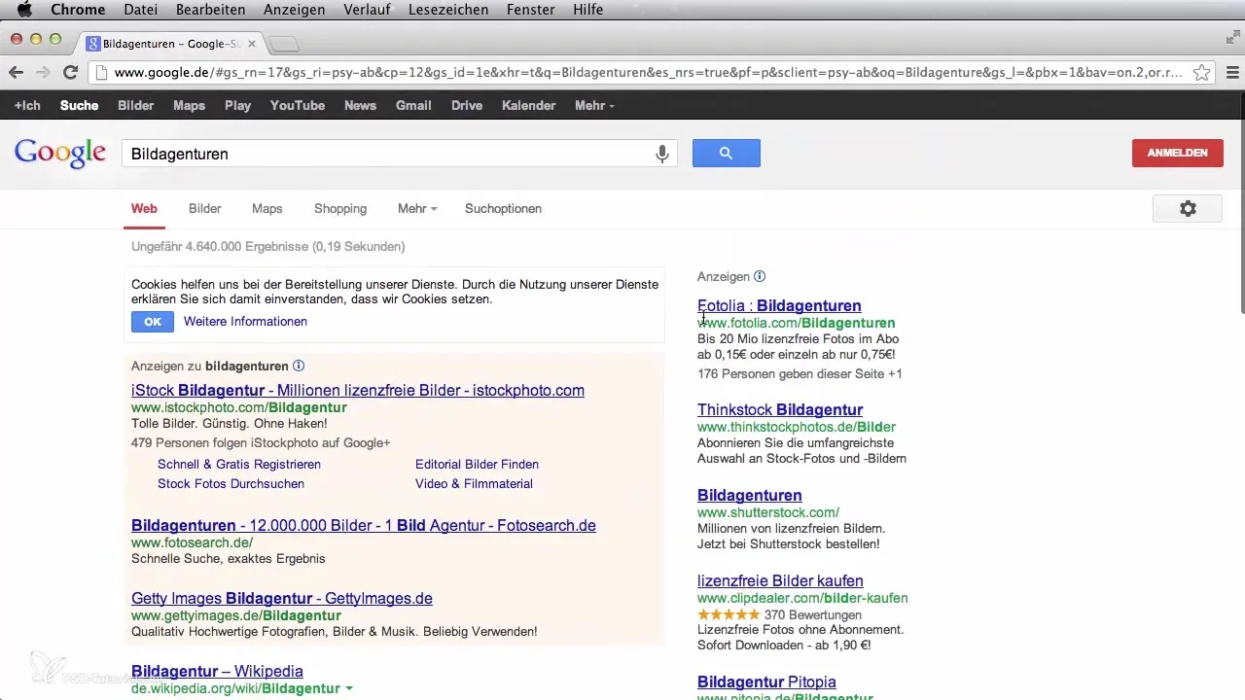Viewport: 1245px width, 700px height.
Task: Reload the page with the refresh icon
Action: pyautogui.click(x=70, y=73)
